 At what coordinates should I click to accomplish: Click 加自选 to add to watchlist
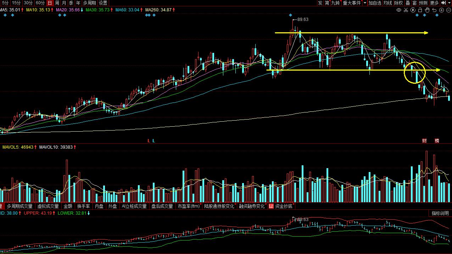click(x=375, y=3)
